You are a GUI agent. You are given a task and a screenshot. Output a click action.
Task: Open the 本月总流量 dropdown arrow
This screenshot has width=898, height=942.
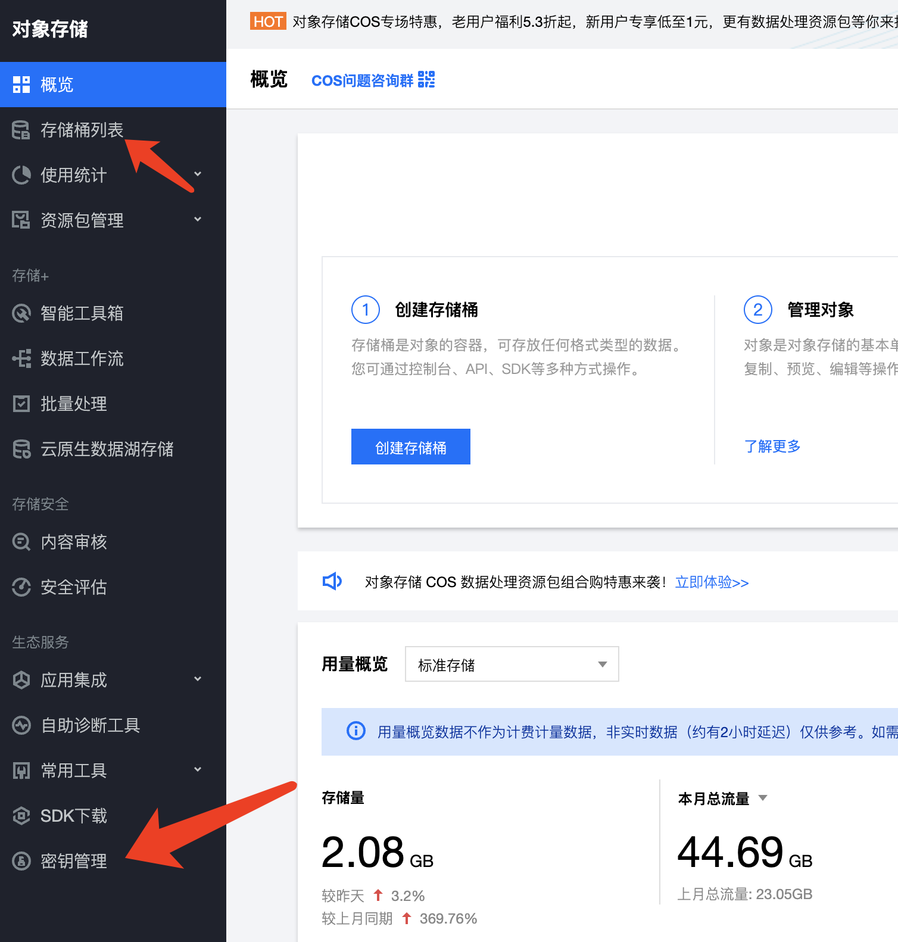pos(763,798)
